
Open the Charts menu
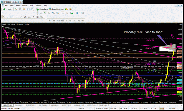point(24,6)
